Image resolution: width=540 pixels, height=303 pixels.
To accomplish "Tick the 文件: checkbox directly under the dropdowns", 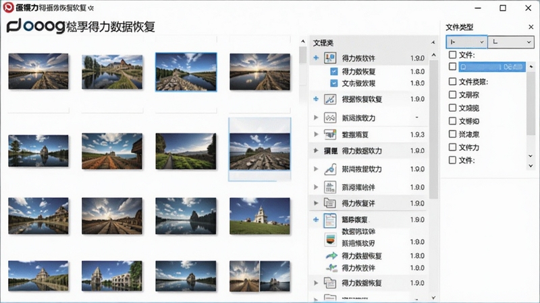I will [452, 55].
